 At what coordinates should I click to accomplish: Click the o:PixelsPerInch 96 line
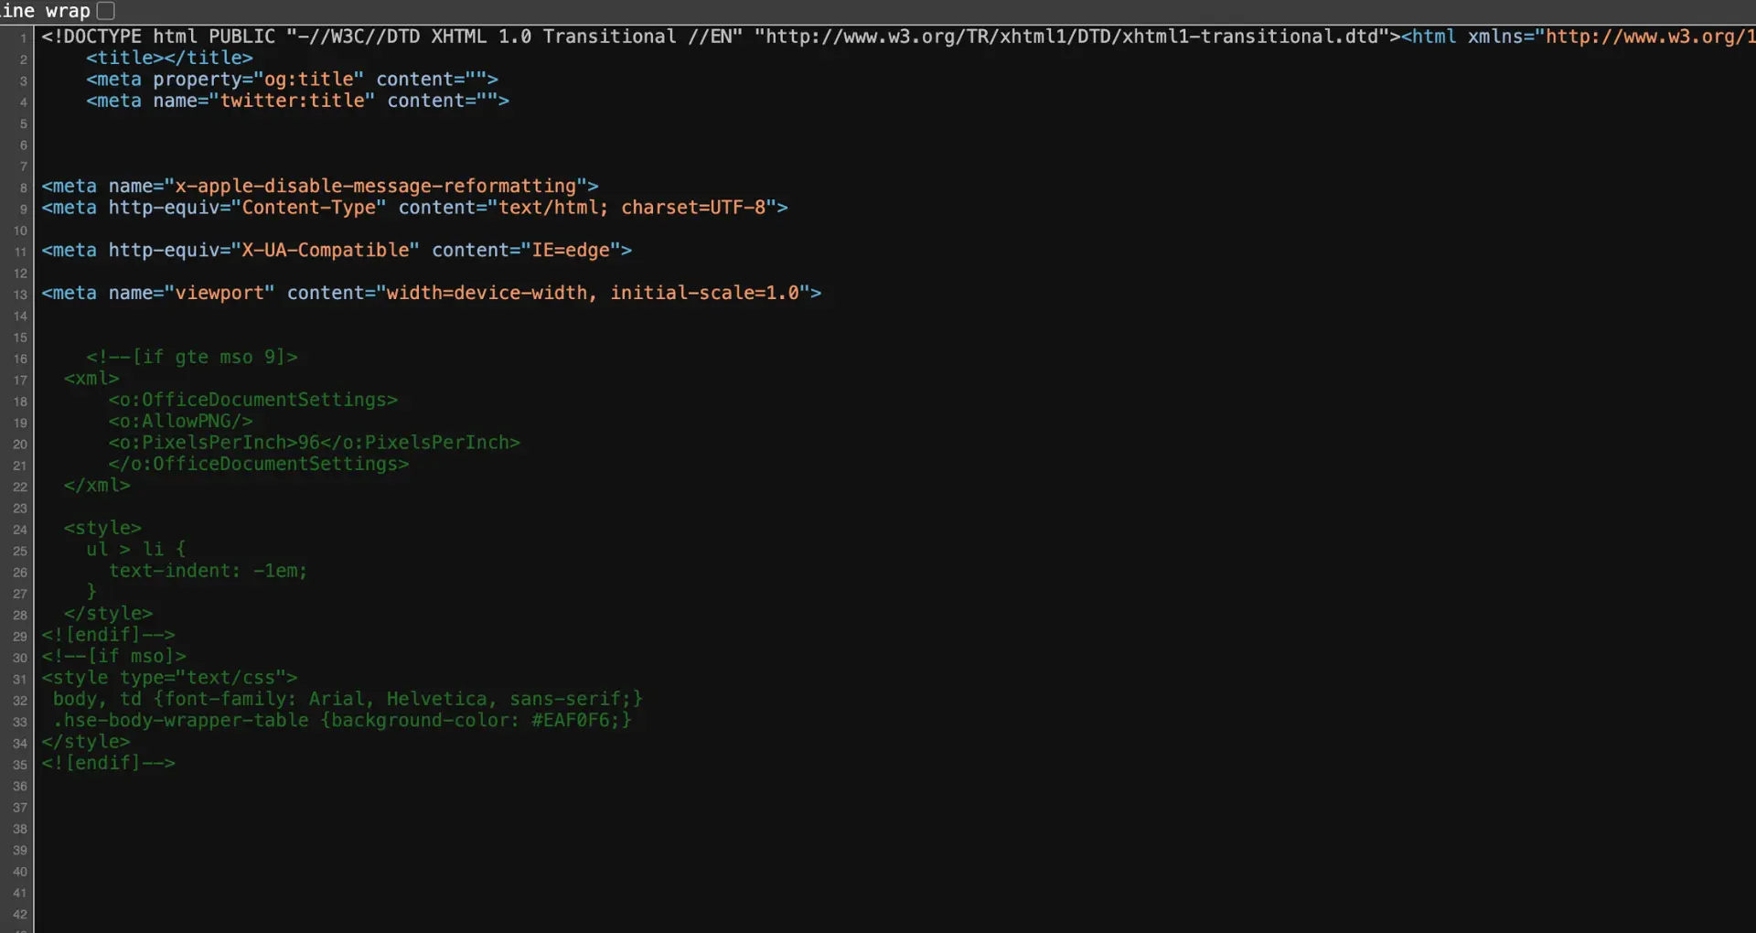click(314, 443)
